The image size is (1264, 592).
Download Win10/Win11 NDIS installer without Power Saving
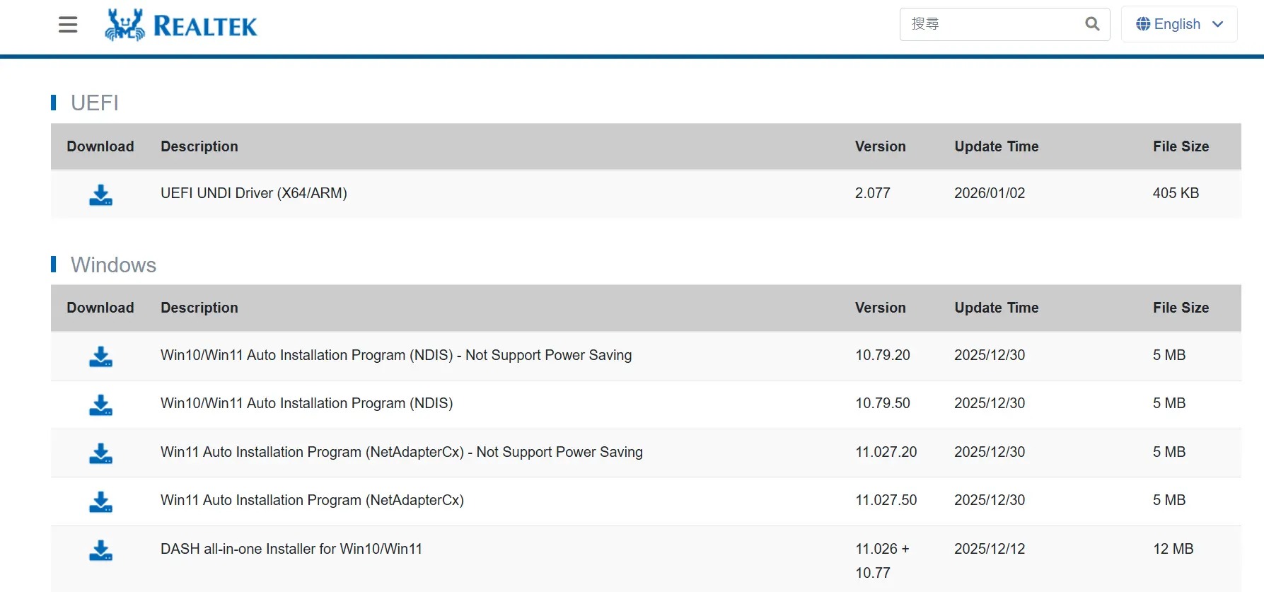pos(100,357)
